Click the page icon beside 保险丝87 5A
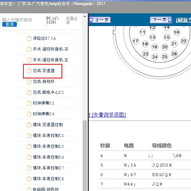The width and height of the screenshot is (191, 191). [29, 38]
